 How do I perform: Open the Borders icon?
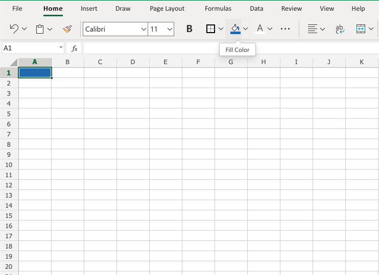[x=210, y=29]
